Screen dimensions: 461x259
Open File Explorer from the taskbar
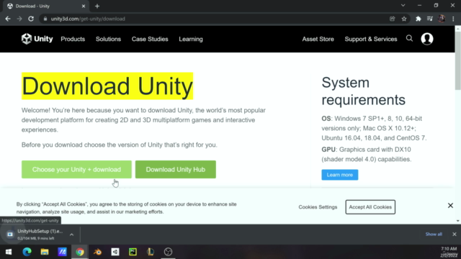[45, 252]
